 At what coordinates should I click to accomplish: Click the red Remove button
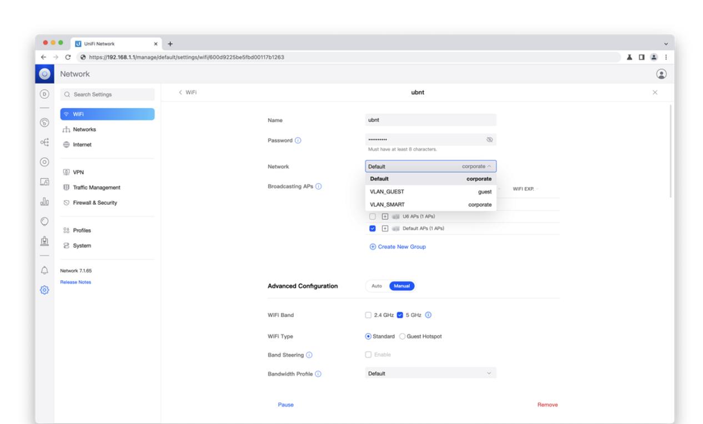547,405
